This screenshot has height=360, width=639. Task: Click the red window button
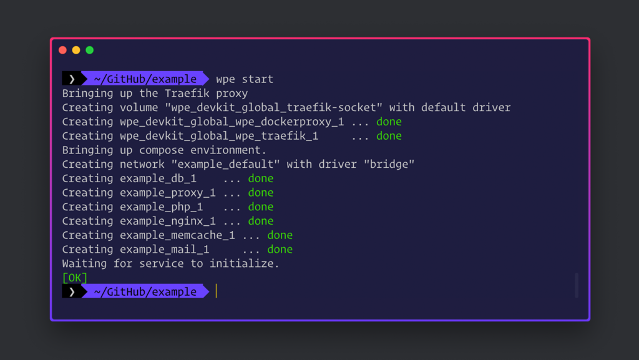pyautogui.click(x=62, y=50)
